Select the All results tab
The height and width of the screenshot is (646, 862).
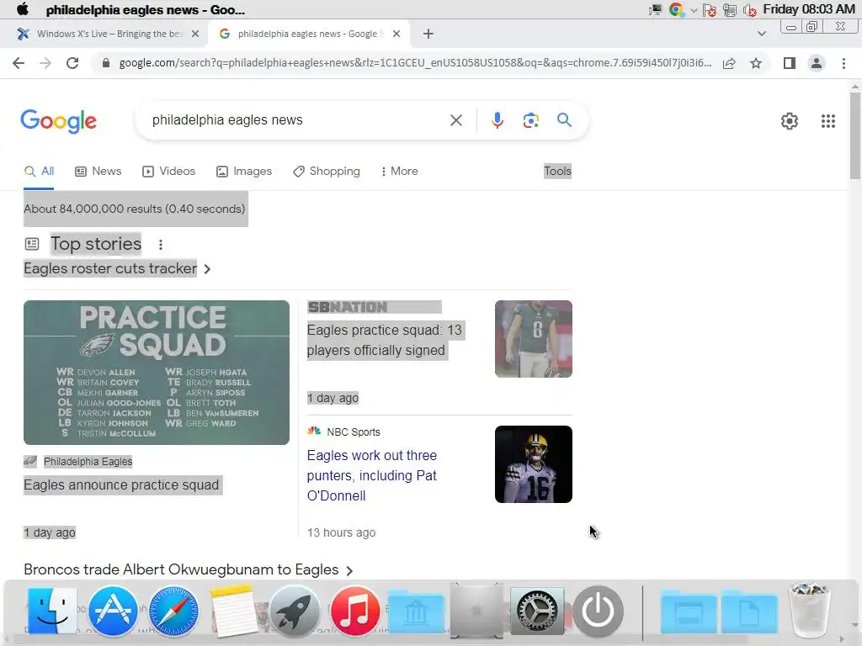click(39, 172)
